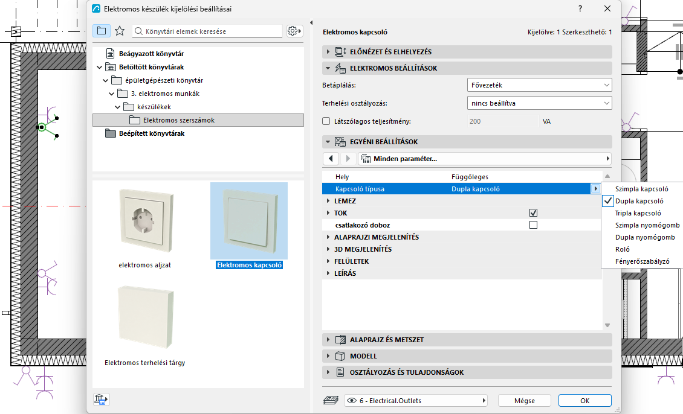
Task: Click the library manager icon at bottom left
Action: [x=101, y=400]
